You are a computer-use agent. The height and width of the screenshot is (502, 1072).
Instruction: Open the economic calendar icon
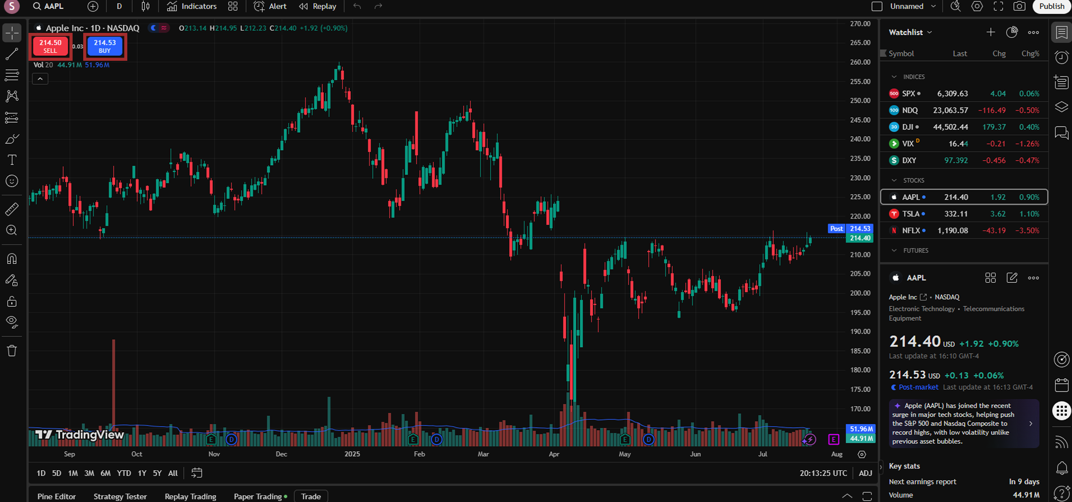[x=1061, y=385]
